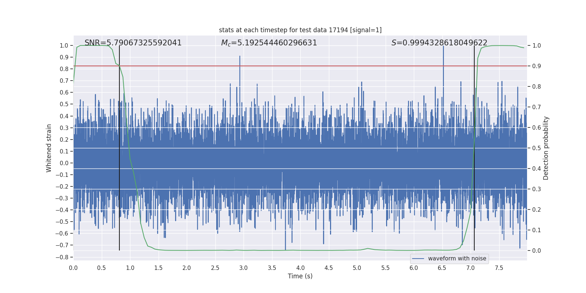Select the 'waveform with noise' legend label
Image resolution: width=586 pixels, height=293 pixels.
(x=457, y=259)
